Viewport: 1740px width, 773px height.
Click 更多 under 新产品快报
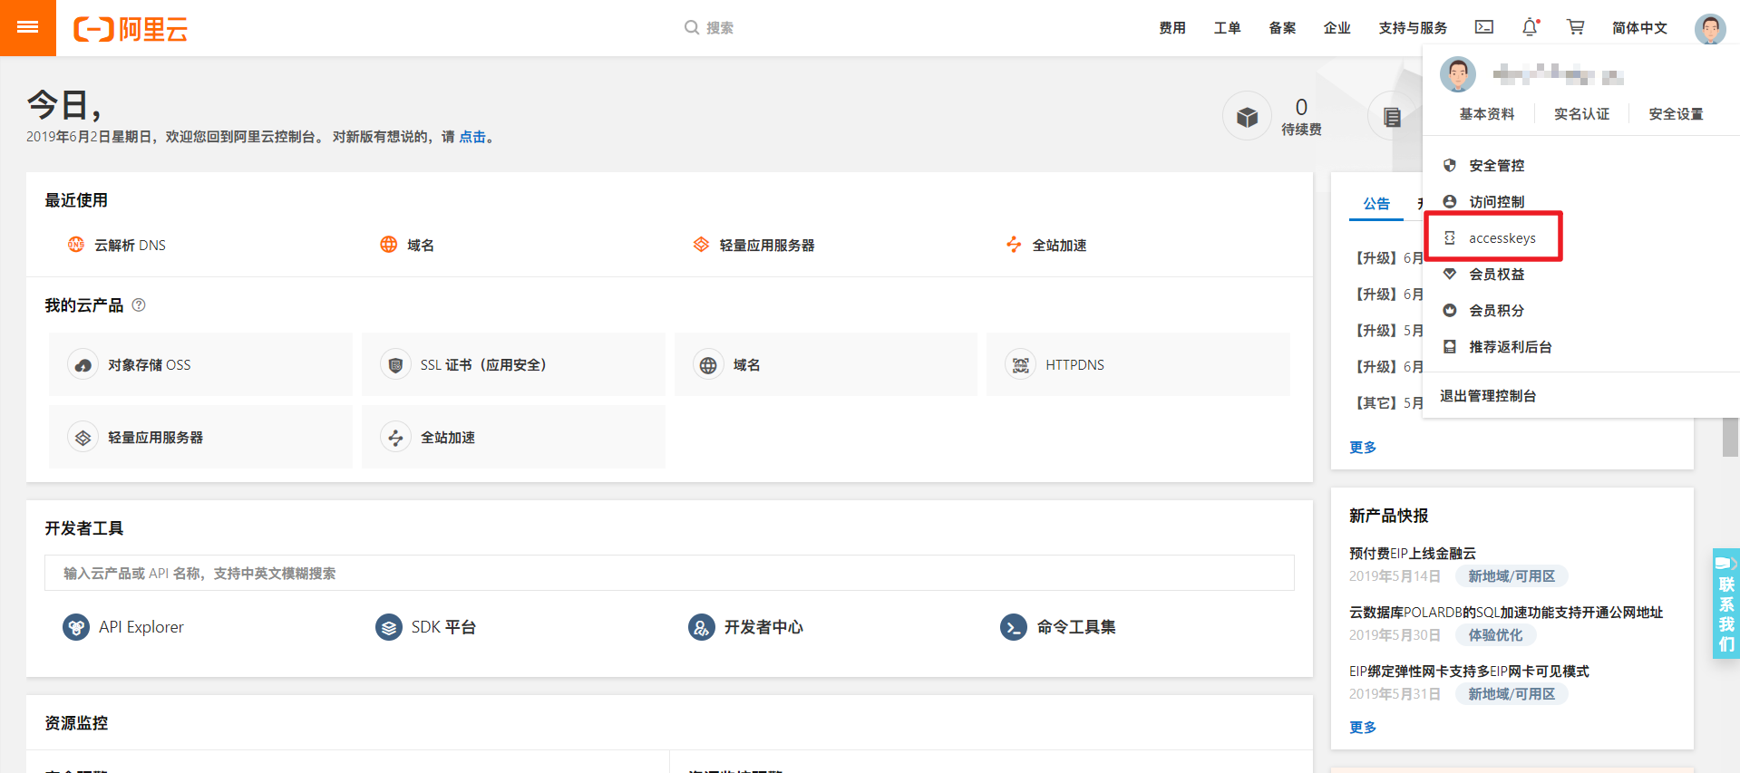click(1363, 728)
